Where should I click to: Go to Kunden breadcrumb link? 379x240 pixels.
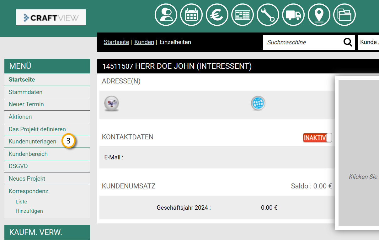(144, 42)
